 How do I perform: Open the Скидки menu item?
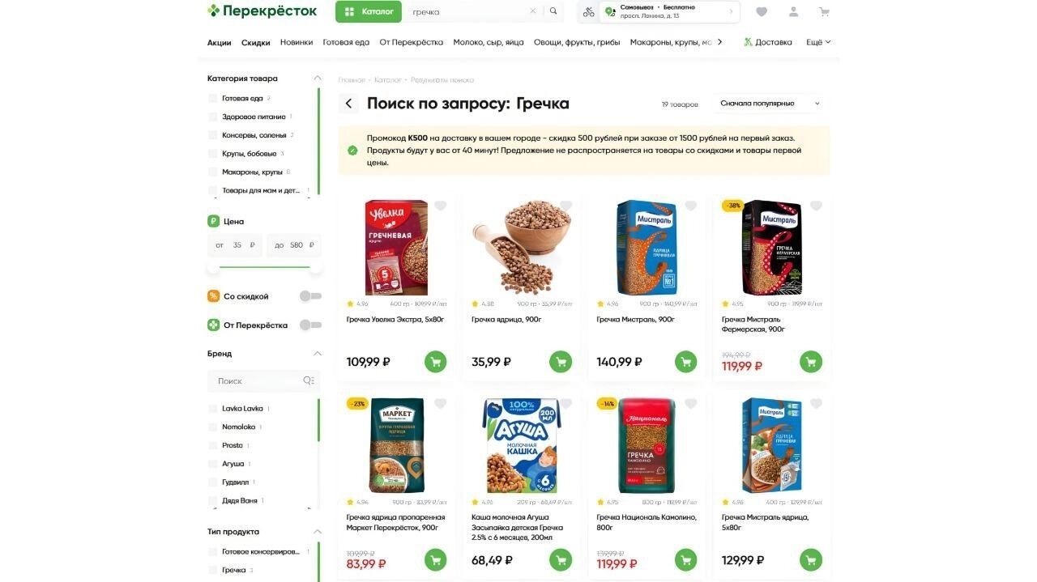pyautogui.click(x=256, y=43)
